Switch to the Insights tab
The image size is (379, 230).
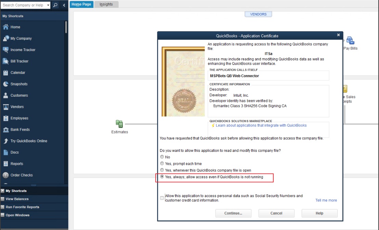(106, 4)
